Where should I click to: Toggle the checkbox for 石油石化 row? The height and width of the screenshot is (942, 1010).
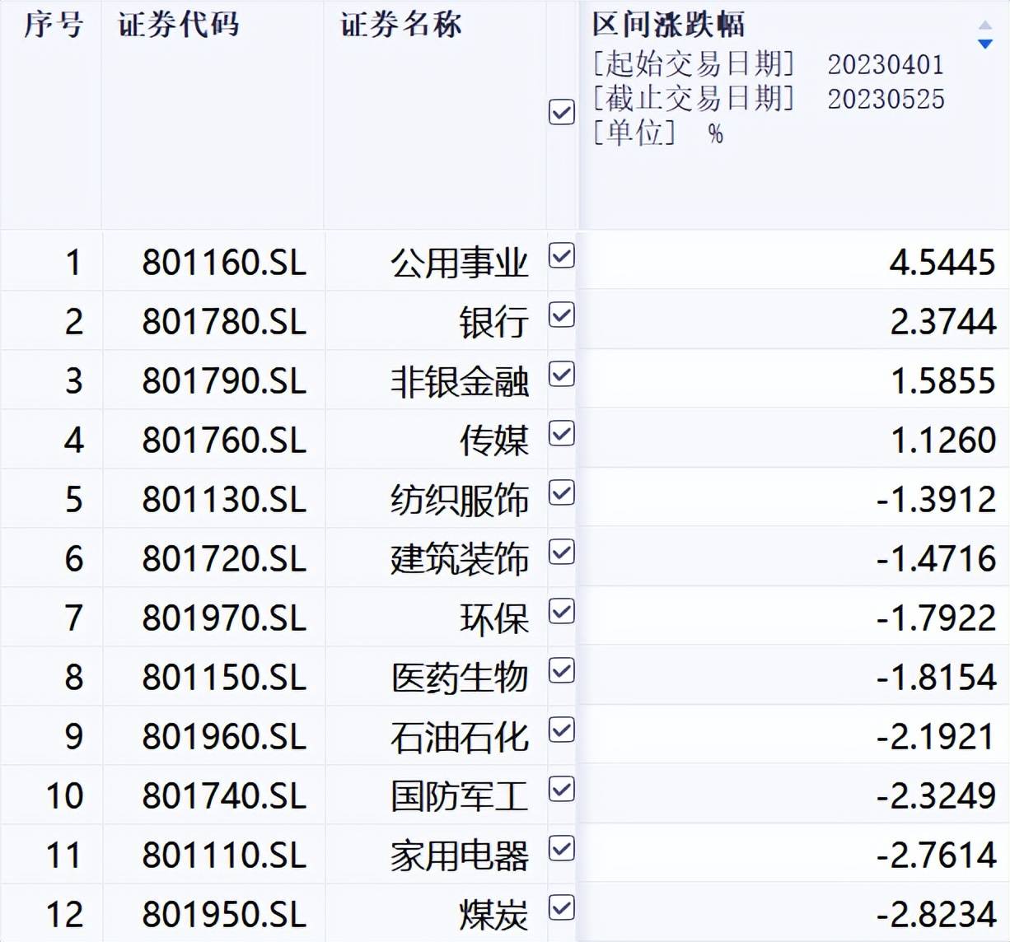click(x=562, y=730)
